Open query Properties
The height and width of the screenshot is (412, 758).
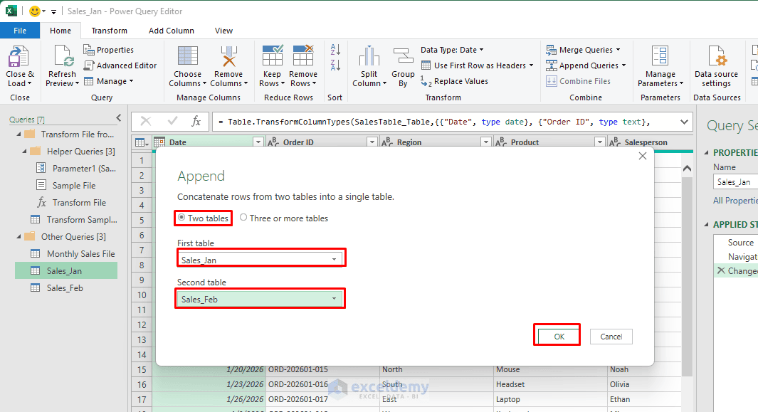click(108, 50)
